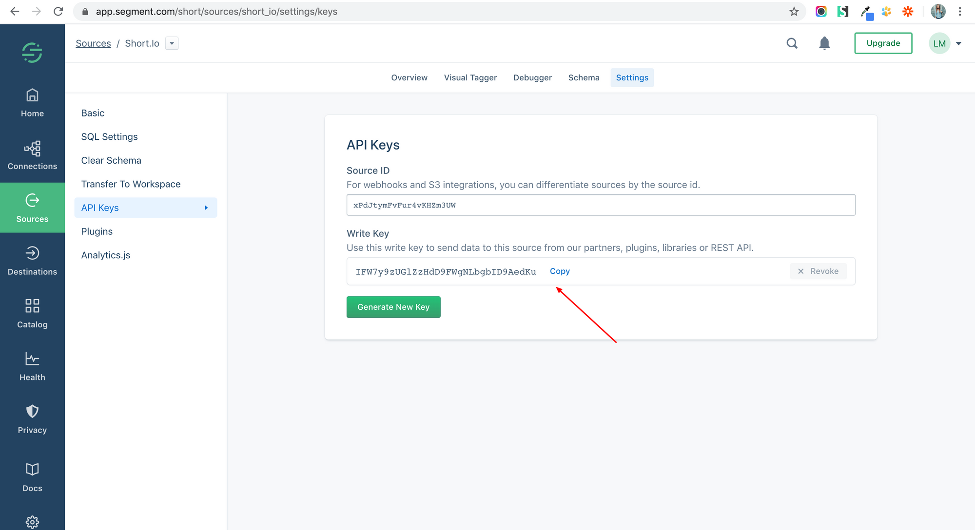The width and height of the screenshot is (975, 530).
Task: Click the Segment logo
Action: (x=32, y=52)
